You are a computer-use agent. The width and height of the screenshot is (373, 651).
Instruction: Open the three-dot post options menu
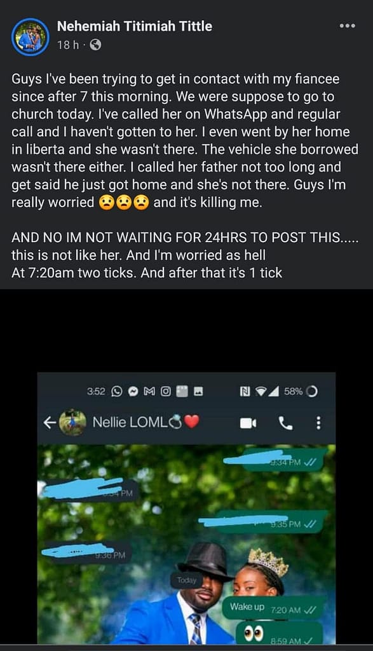point(347,25)
